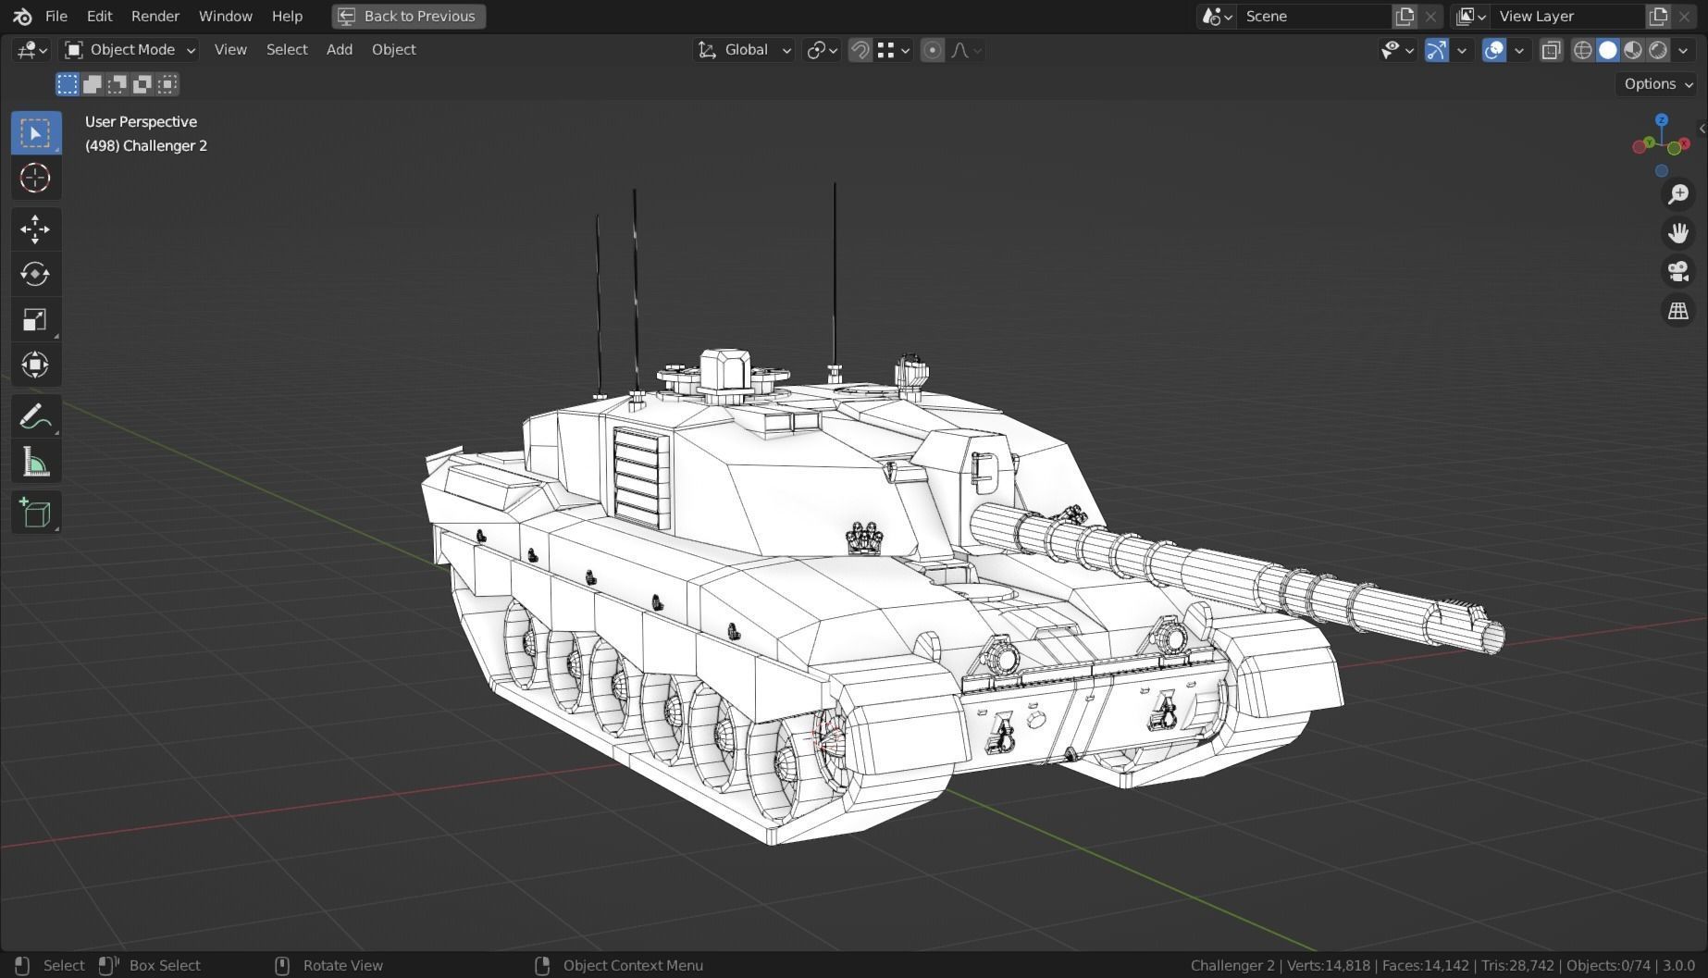1708x978 pixels.
Task: Select the Transform tool
Action: (x=36, y=365)
